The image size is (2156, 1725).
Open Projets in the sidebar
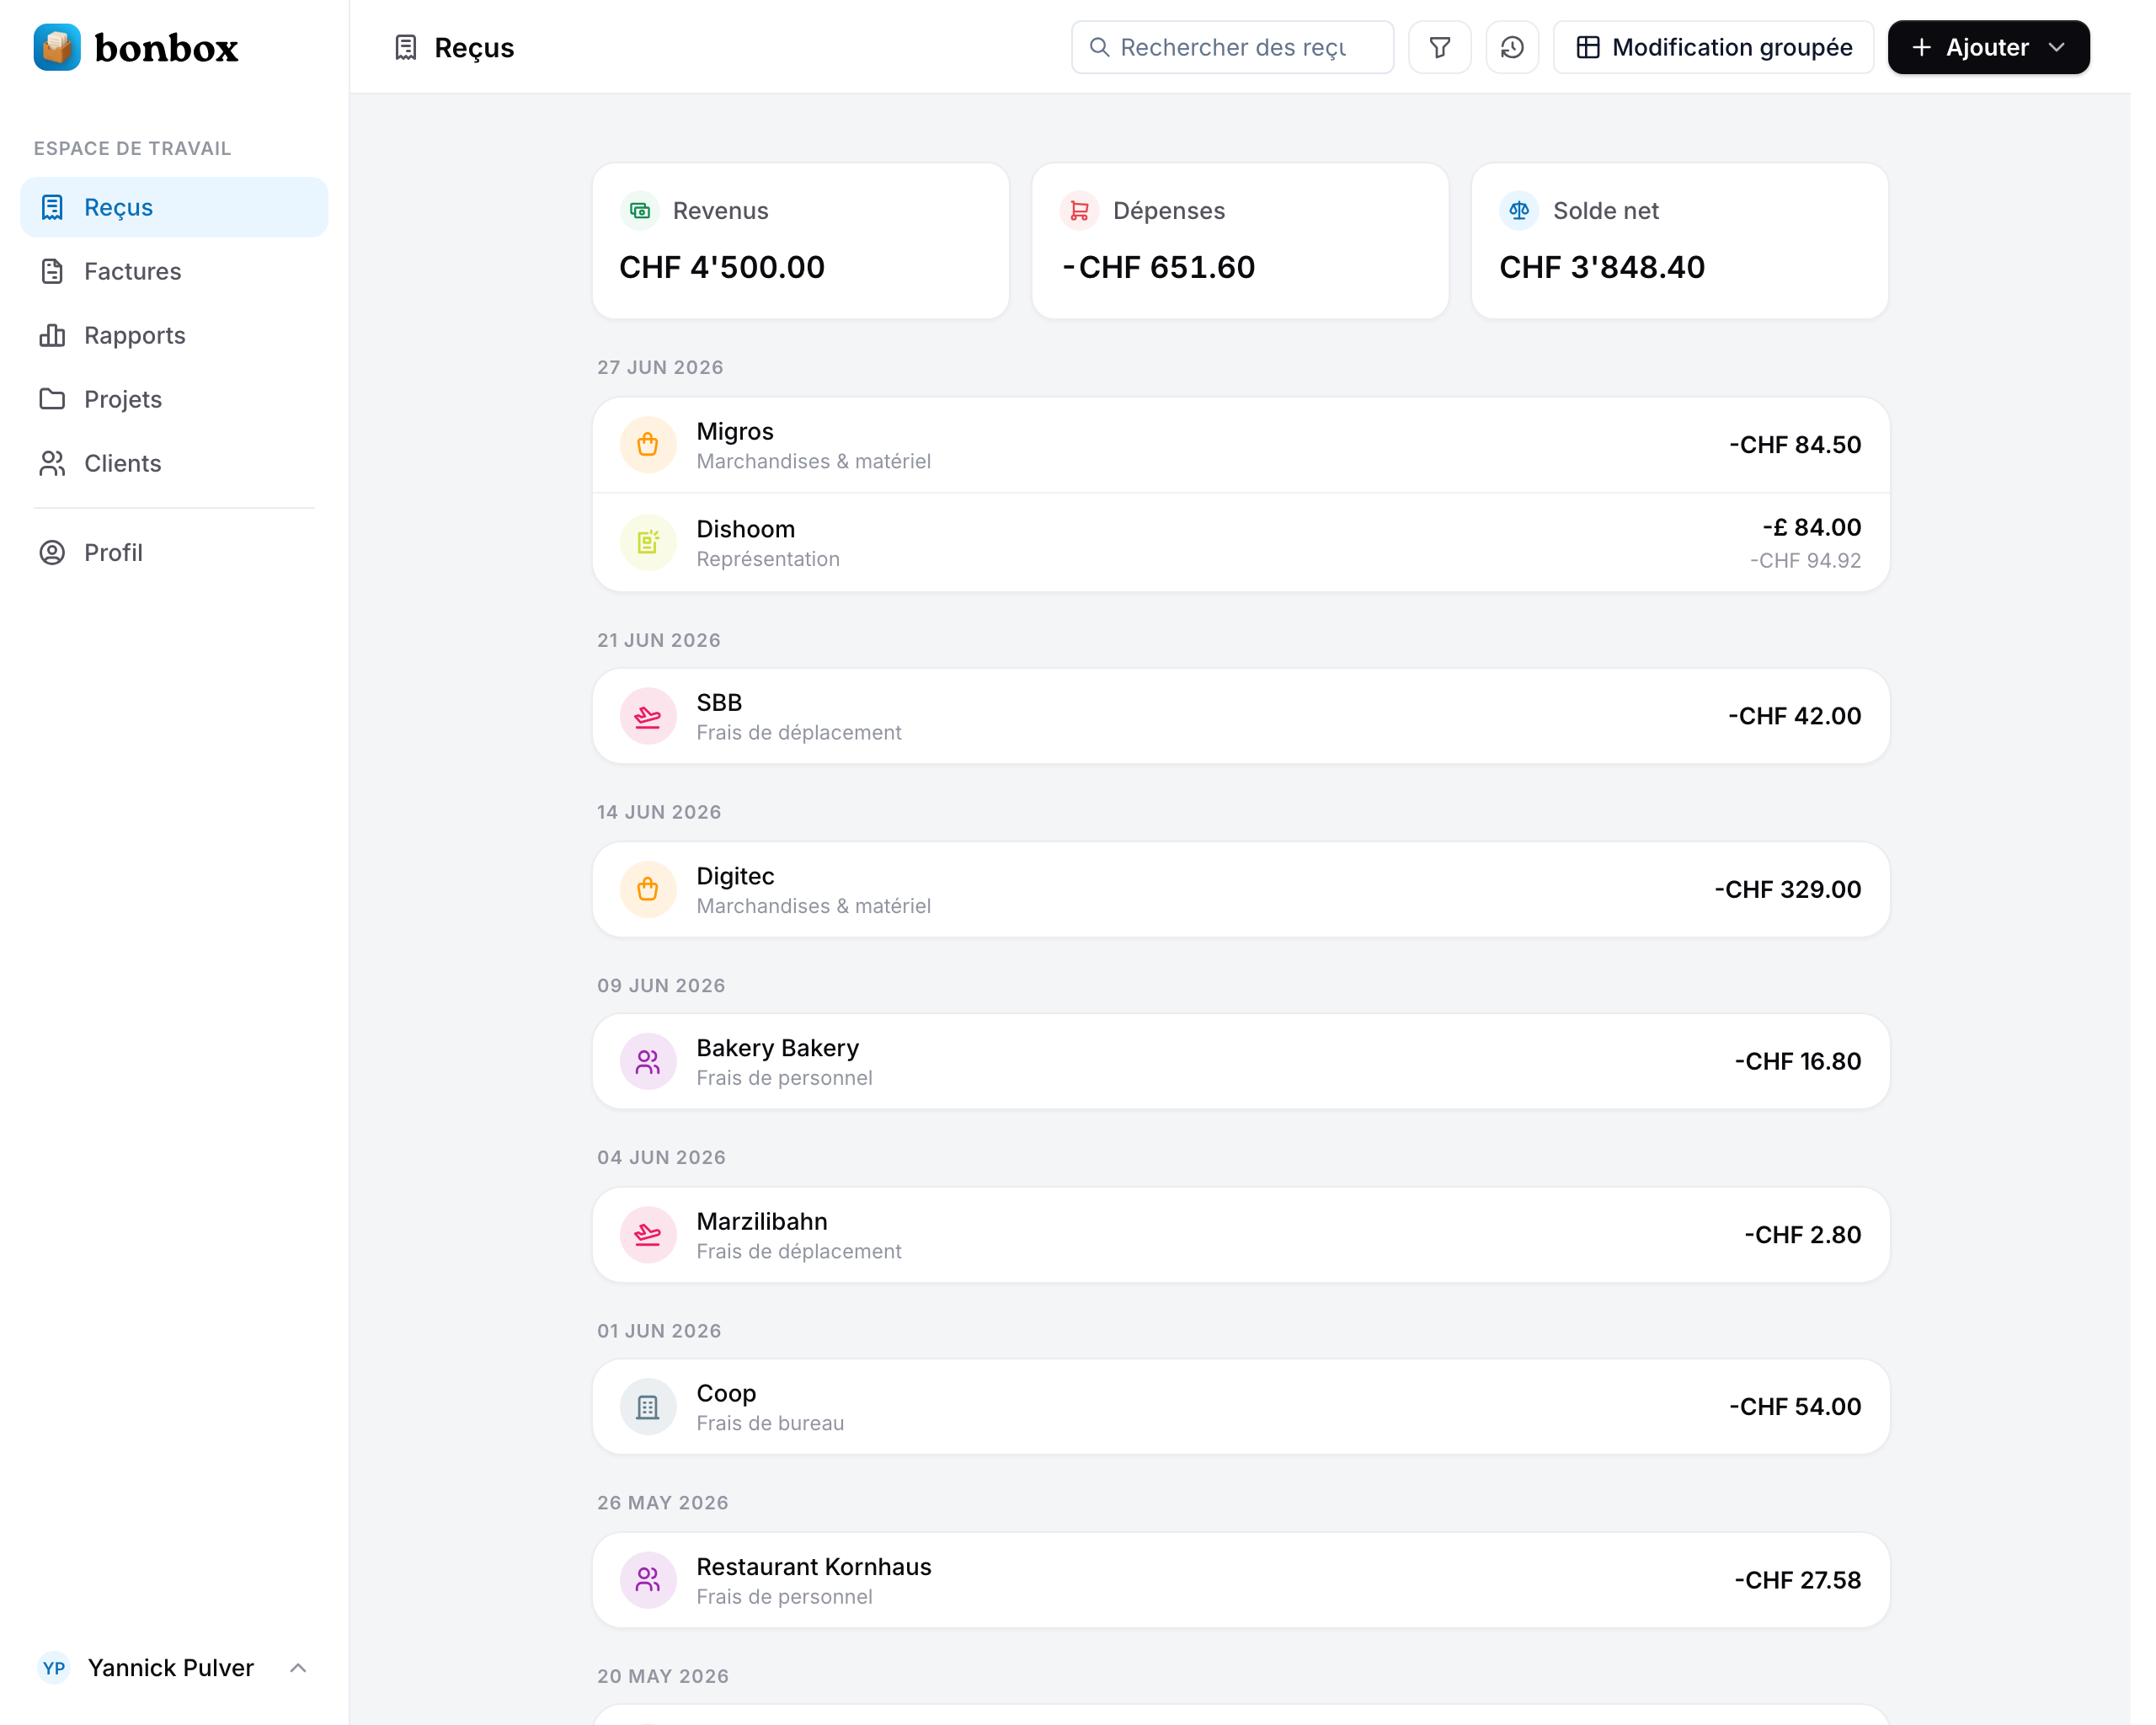(174, 399)
